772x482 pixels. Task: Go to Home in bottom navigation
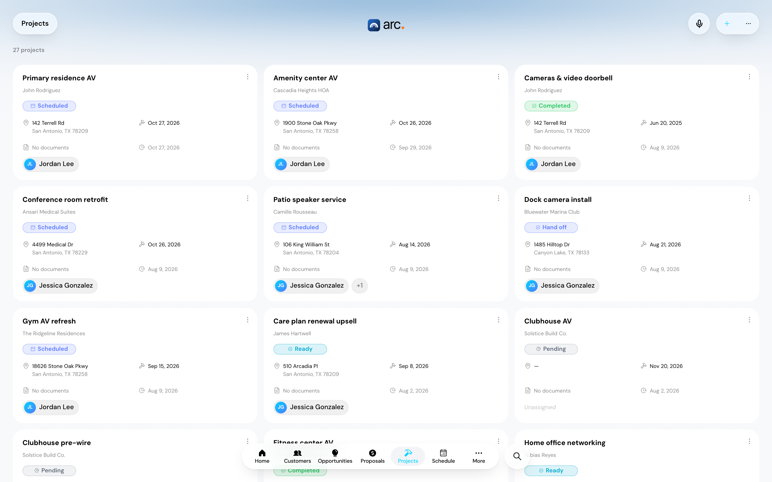click(262, 457)
